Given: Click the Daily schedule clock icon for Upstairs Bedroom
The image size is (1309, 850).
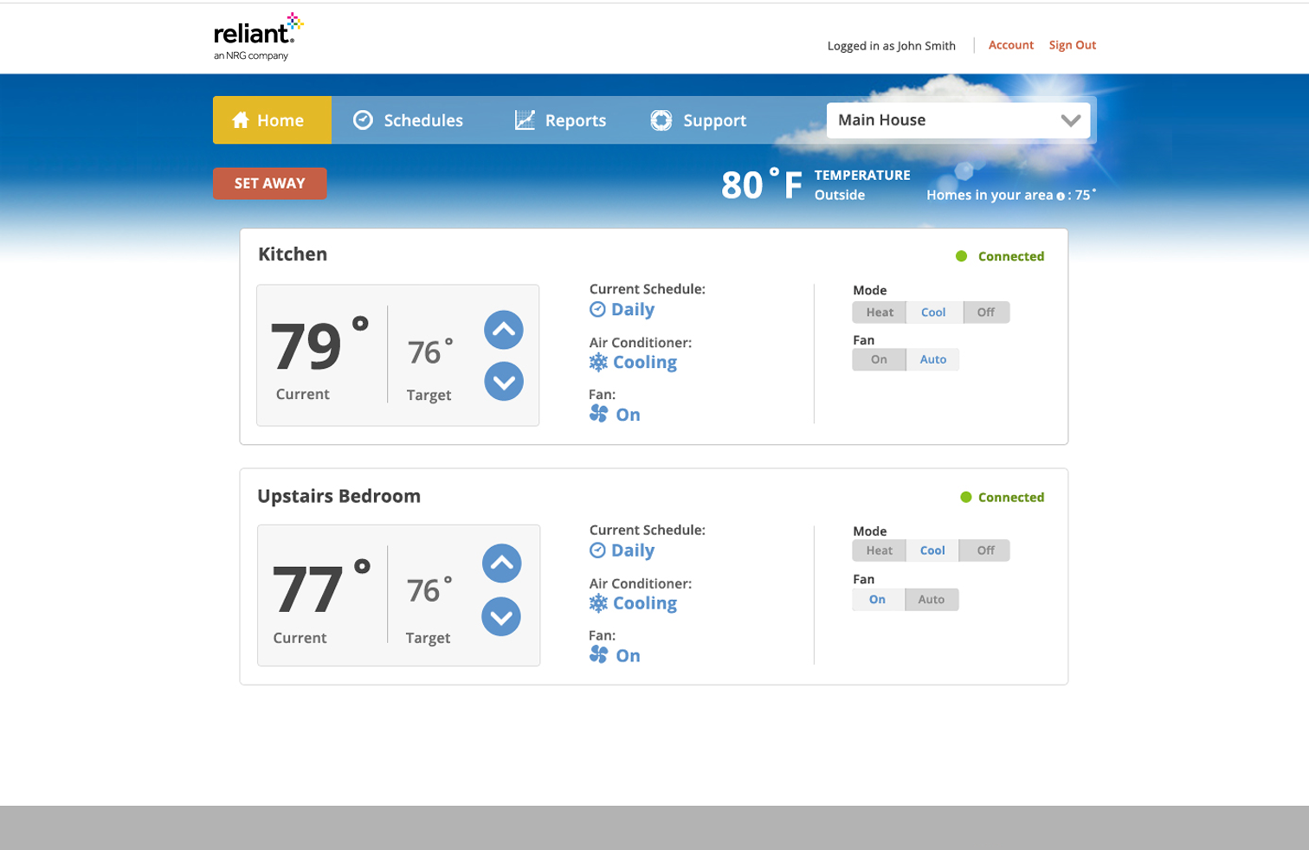Looking at the screenshot, I should (x=598, y=551).
